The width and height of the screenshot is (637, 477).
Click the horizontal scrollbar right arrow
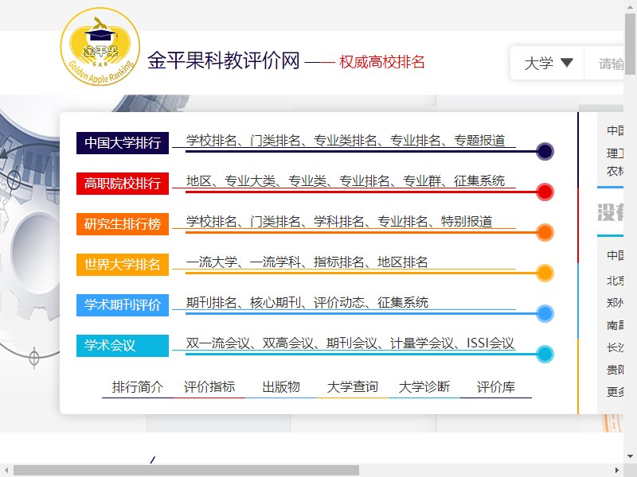[x=616, y=471]
